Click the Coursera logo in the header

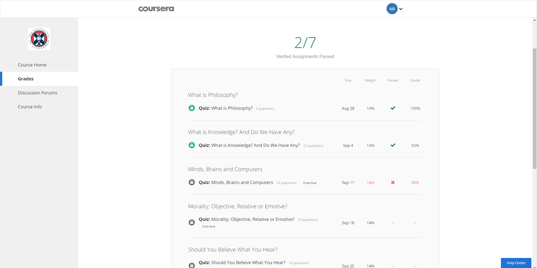156,9
